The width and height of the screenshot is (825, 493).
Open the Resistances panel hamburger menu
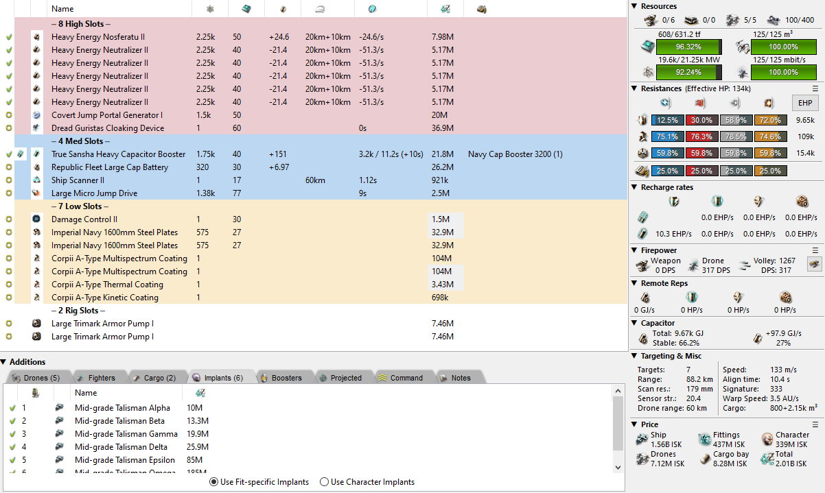(815, 88)
